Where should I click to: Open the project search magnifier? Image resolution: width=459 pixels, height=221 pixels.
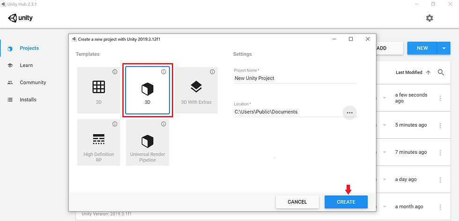[441, 72]
